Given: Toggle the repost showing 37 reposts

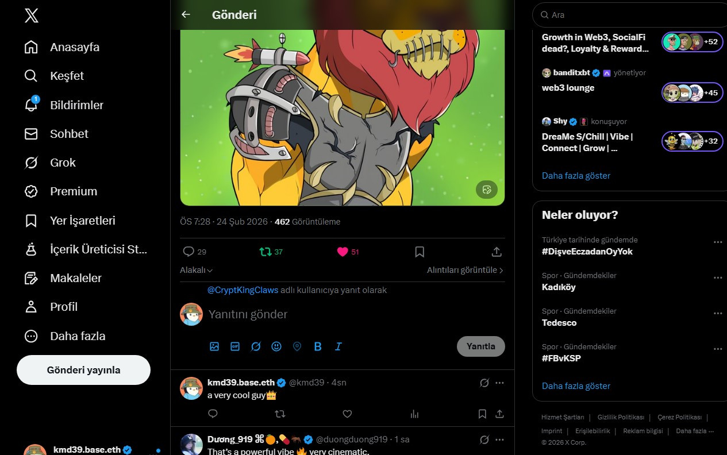Looking at the screenshot, I should (x=271, y=252).
